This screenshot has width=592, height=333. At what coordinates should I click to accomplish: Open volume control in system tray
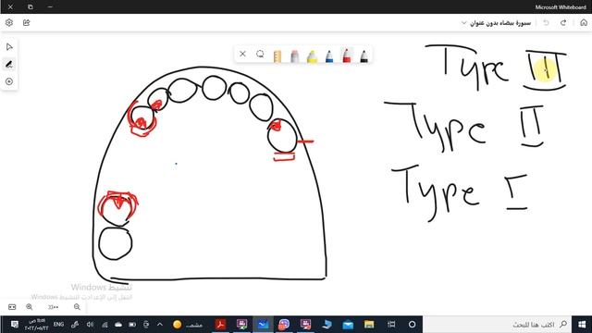[x=90, y=325]
